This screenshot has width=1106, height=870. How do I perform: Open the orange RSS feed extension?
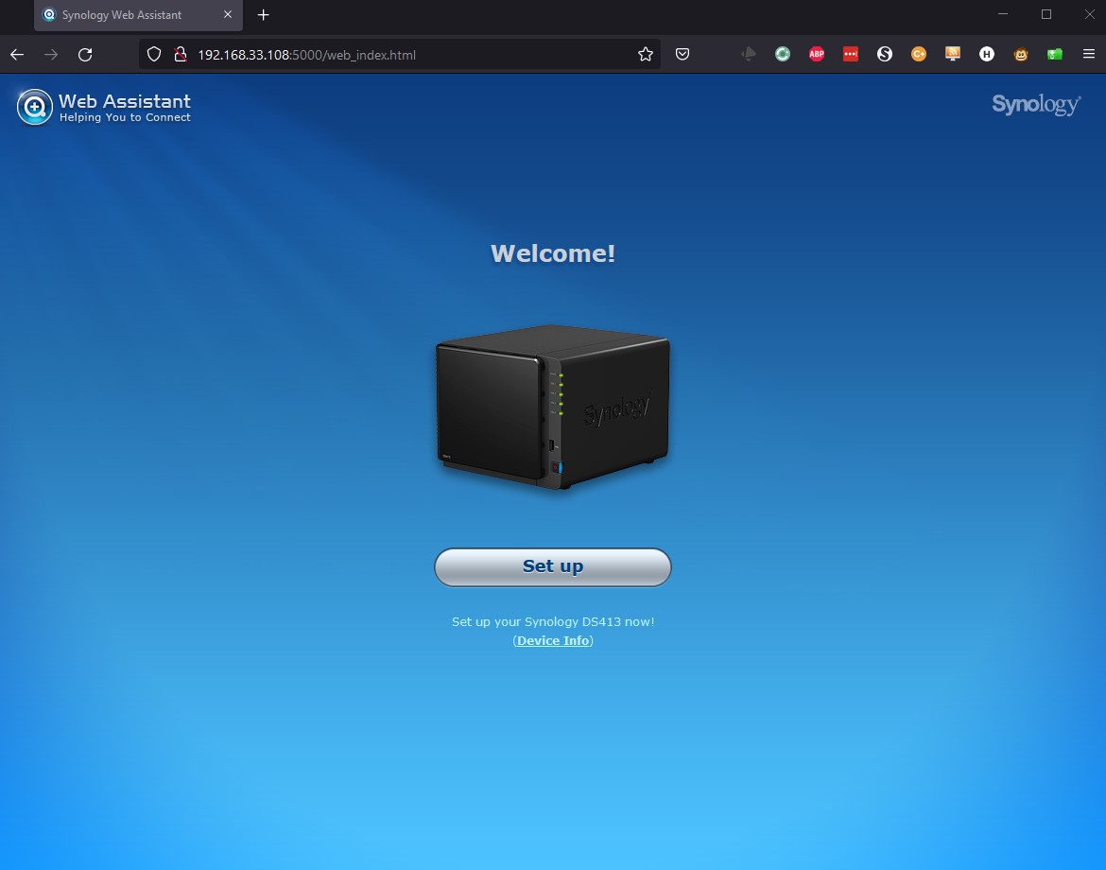pos(953,55)
